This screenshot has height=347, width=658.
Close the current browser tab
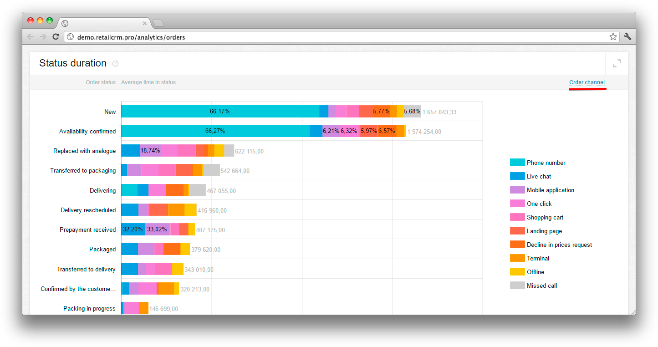pyautogui.click(x=145, y=23)
